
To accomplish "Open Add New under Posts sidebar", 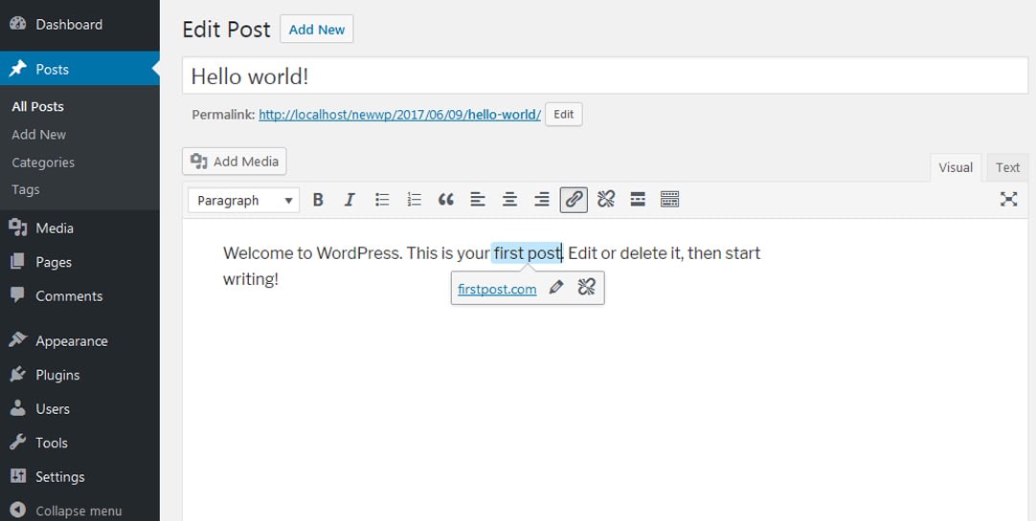I will pyautogui.click(x=39, y=135).
